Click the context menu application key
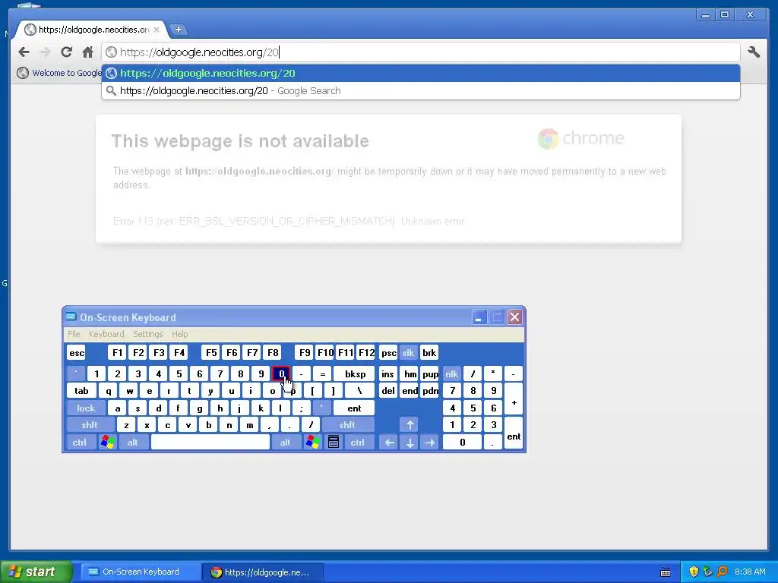Screen dimensions: 778x583 [x=334, y=443]
